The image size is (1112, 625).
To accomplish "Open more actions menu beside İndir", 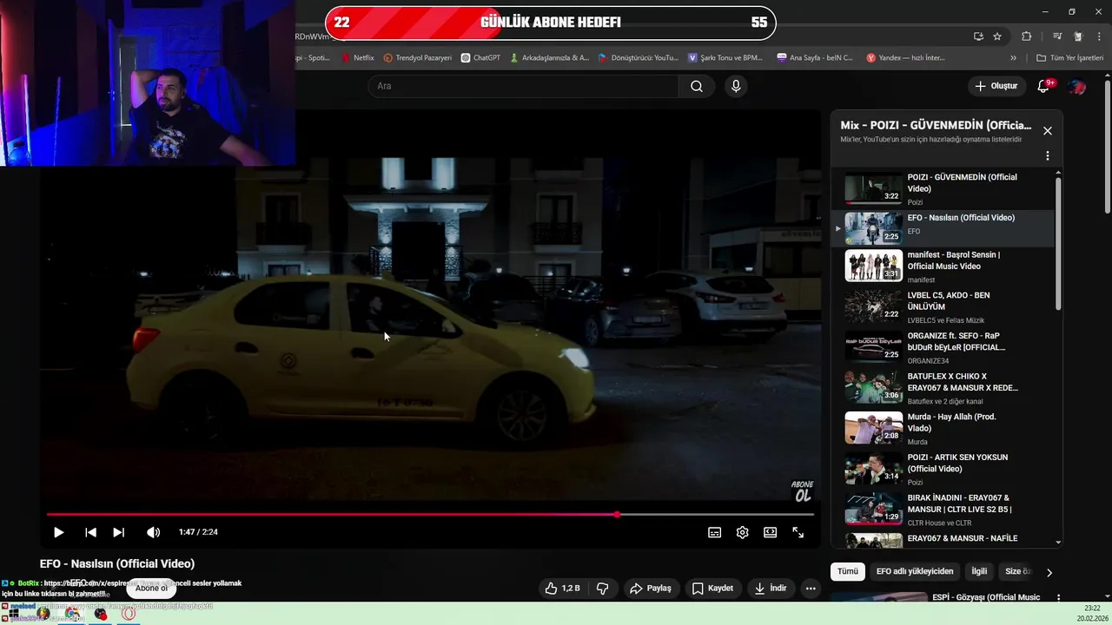I will [811, 588].
